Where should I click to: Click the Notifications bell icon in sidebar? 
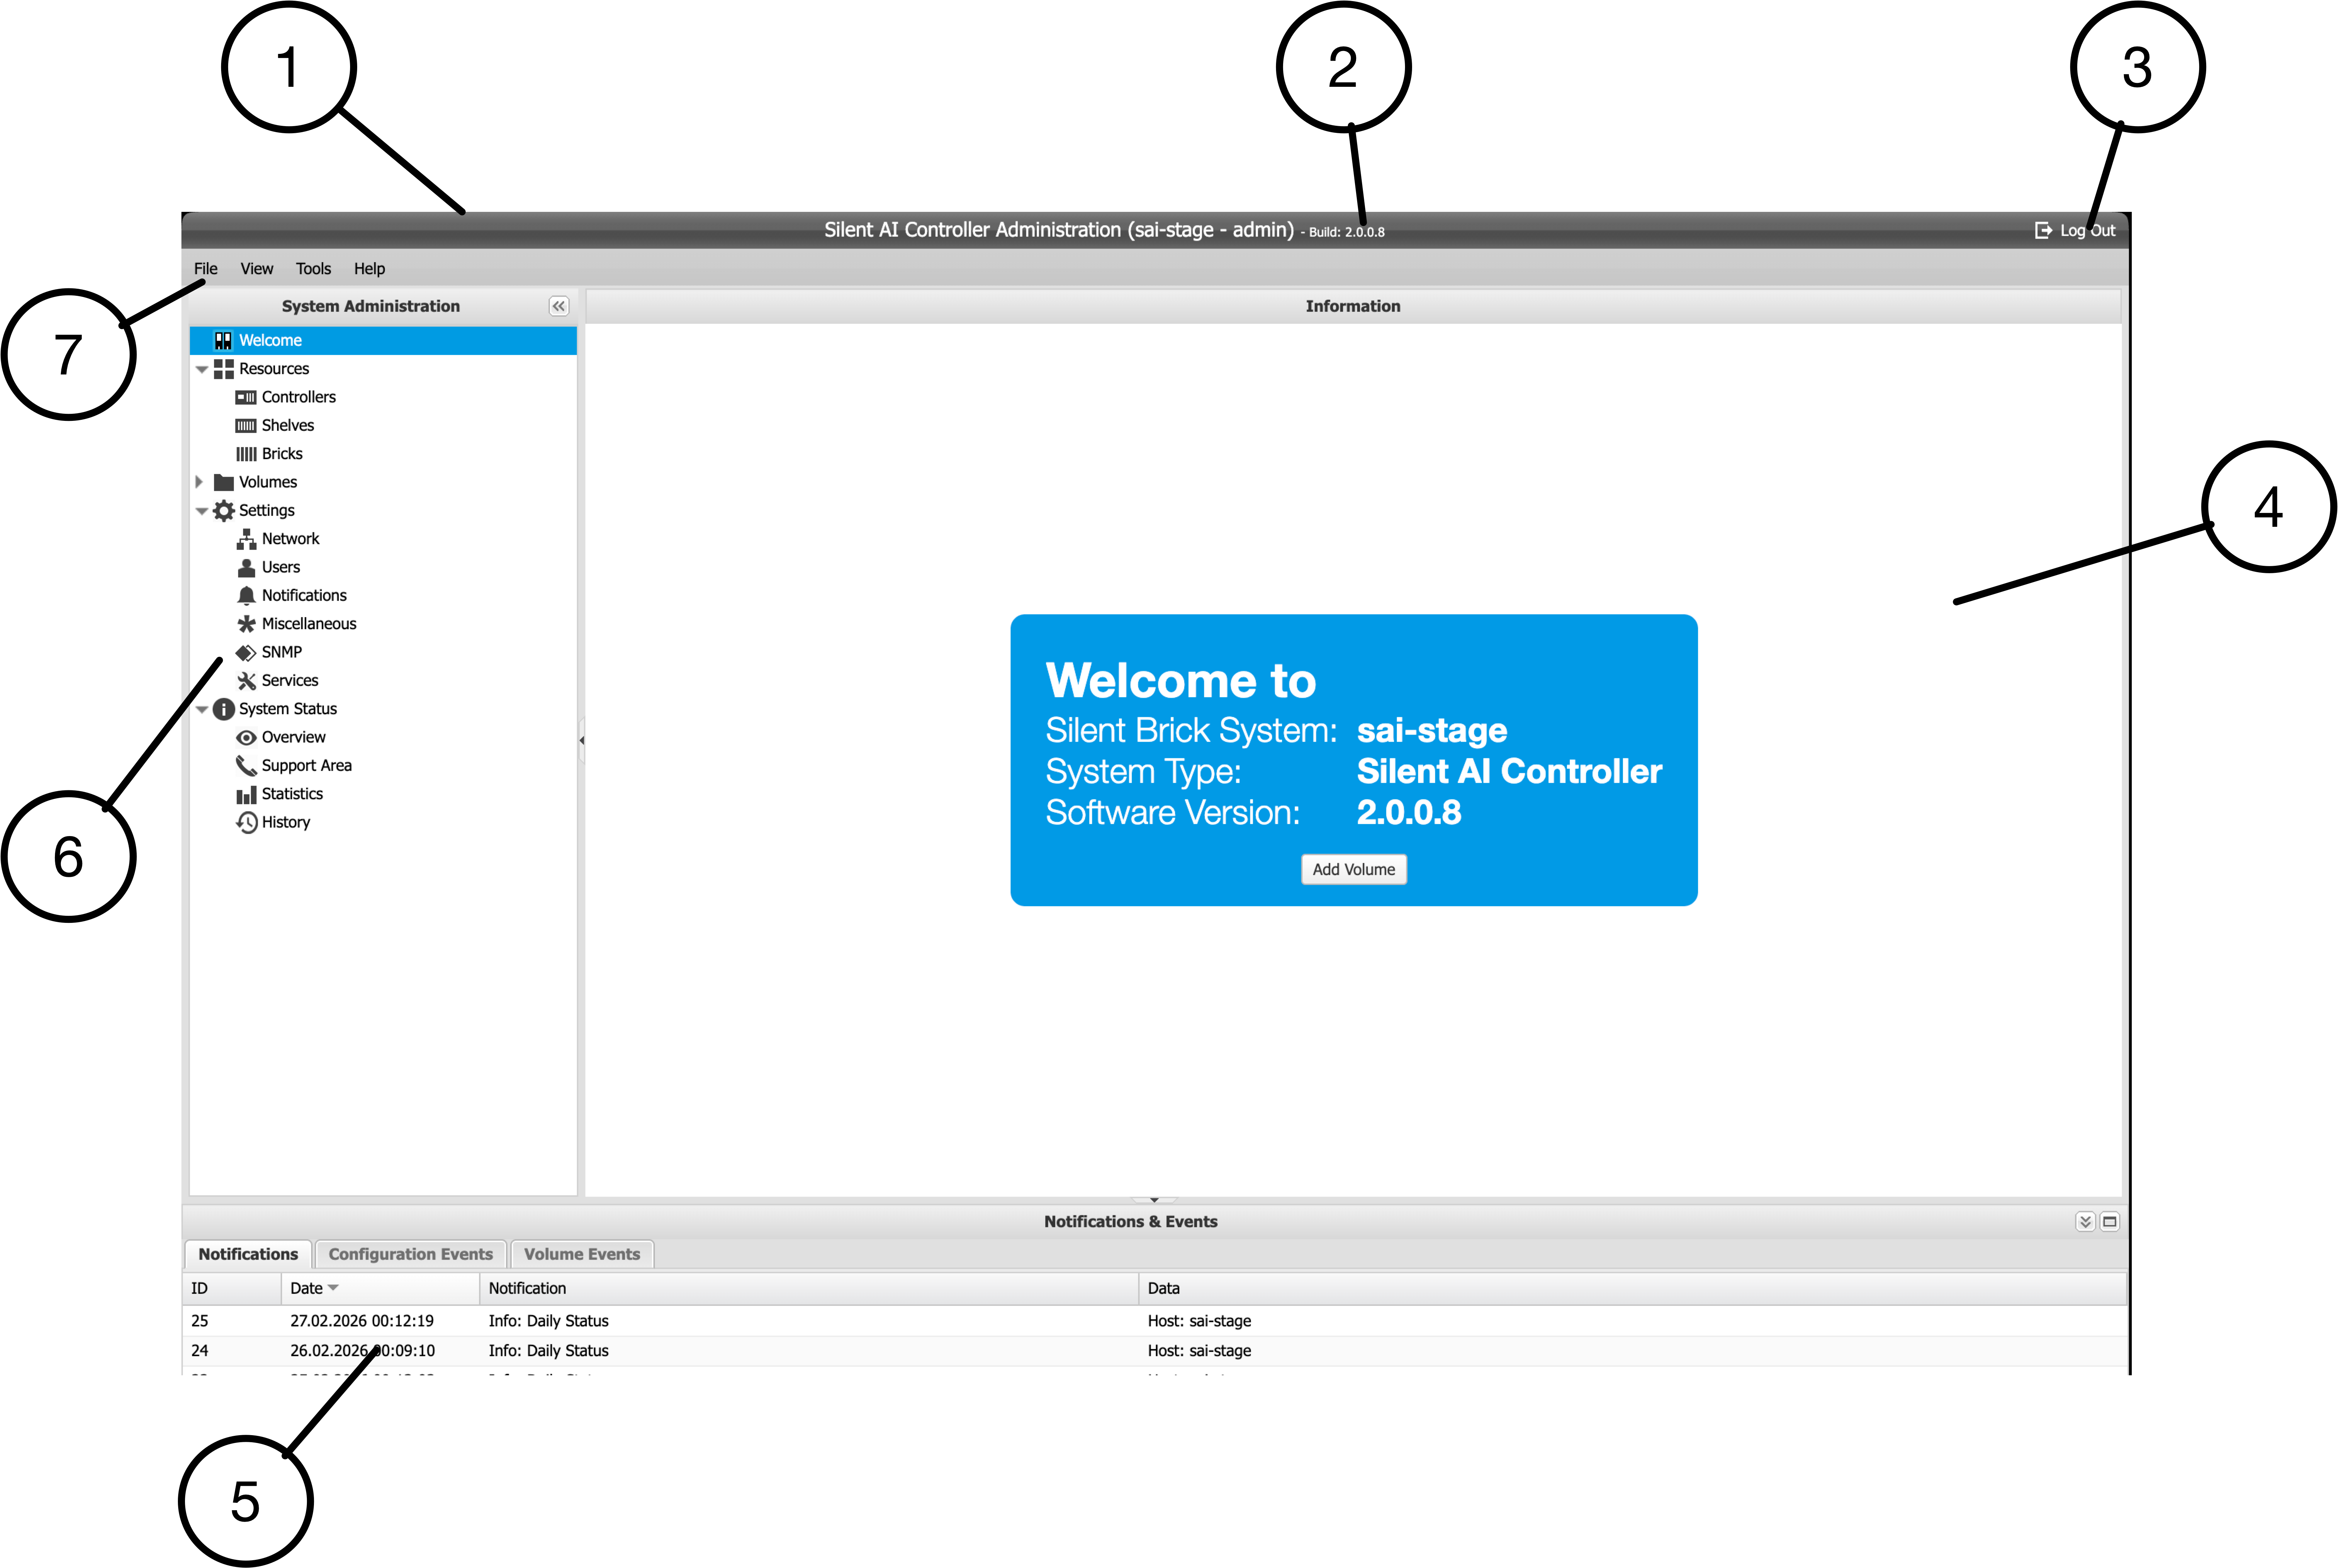(x=246, y=595)
